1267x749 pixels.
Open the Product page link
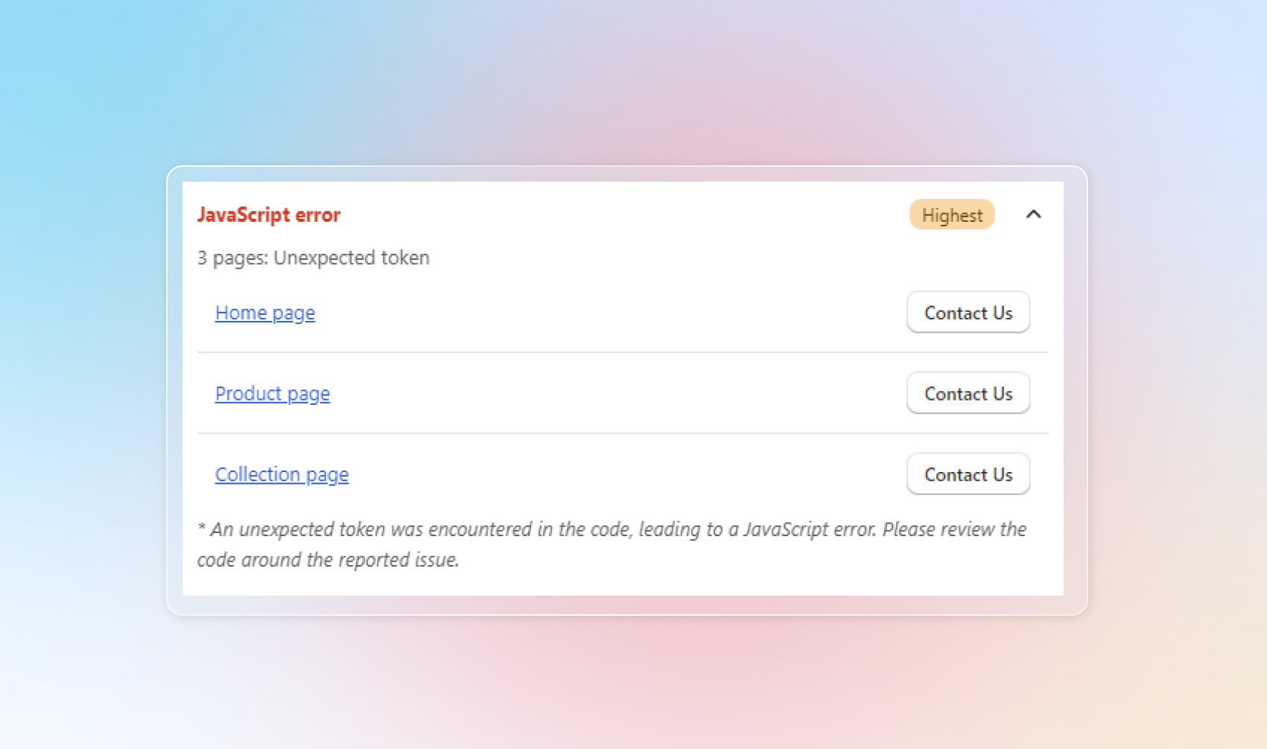point(273,393)
